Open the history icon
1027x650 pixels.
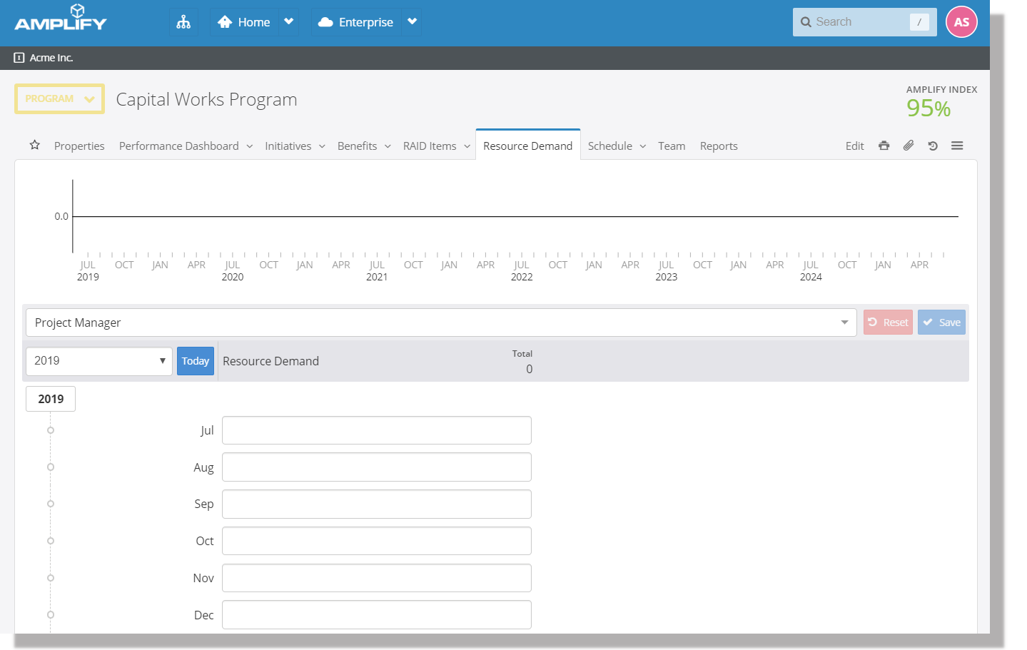[x=932, y=146]
